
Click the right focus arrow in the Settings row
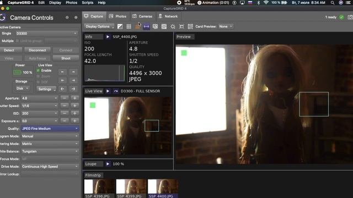[x=73, y=89]
